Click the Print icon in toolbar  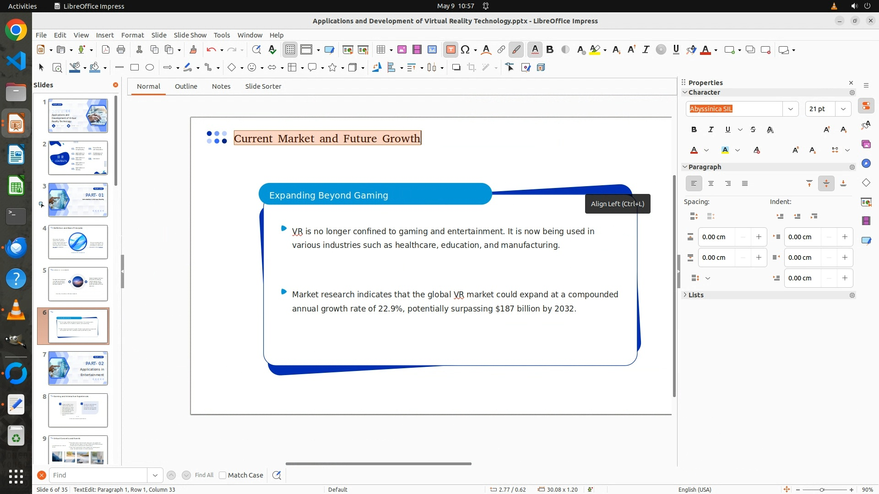(x=121, y=50)
